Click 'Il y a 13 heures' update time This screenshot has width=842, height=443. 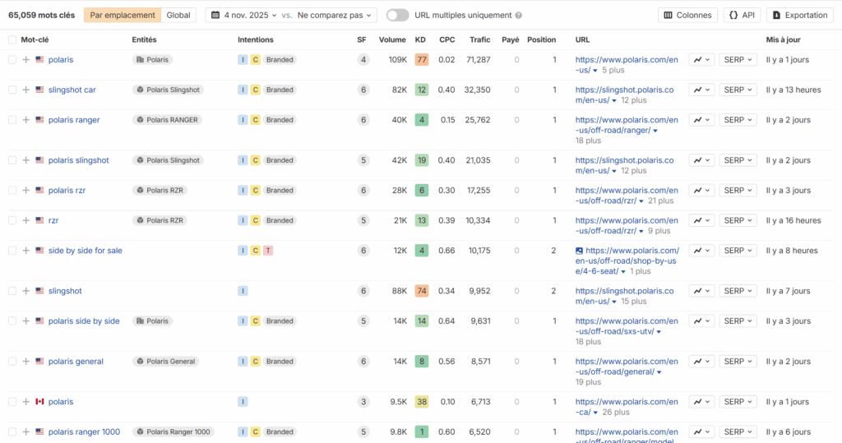793,90
